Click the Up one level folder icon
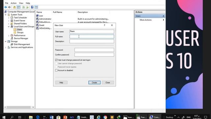 tap(15, 7)
